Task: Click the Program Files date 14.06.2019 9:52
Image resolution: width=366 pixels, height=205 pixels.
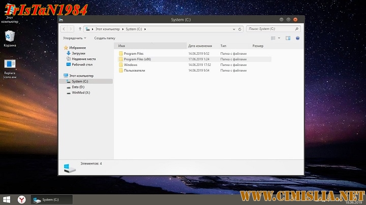Action: [199, 54]
